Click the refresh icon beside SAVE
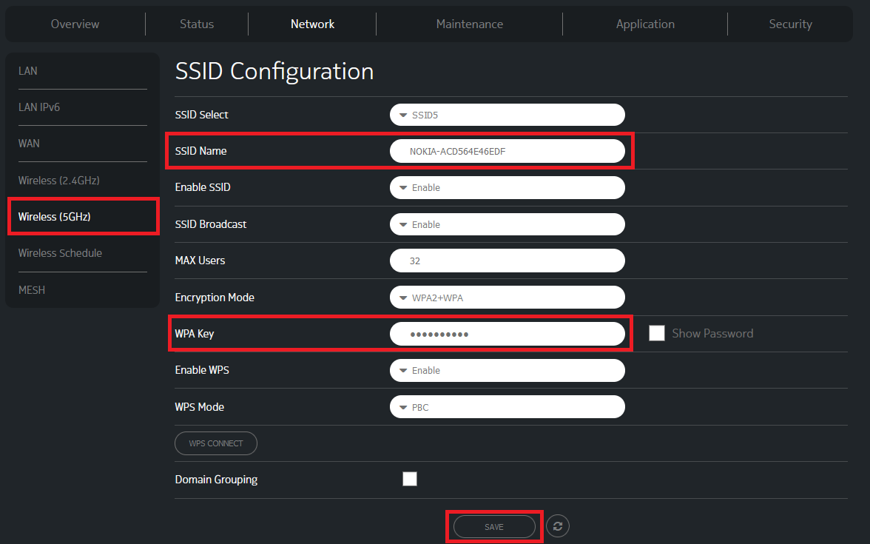 pos(558,525)
